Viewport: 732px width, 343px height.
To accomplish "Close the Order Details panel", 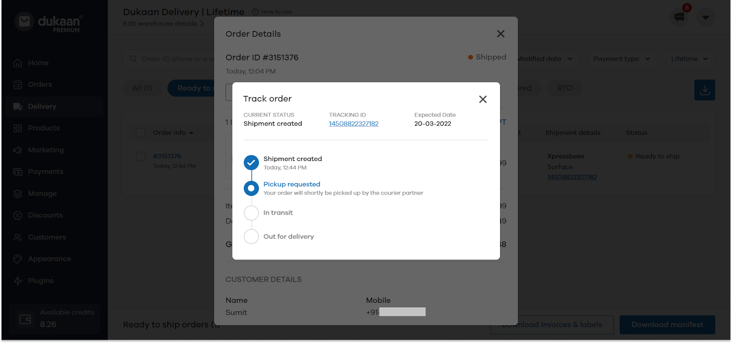I will [x=501, y=34].
